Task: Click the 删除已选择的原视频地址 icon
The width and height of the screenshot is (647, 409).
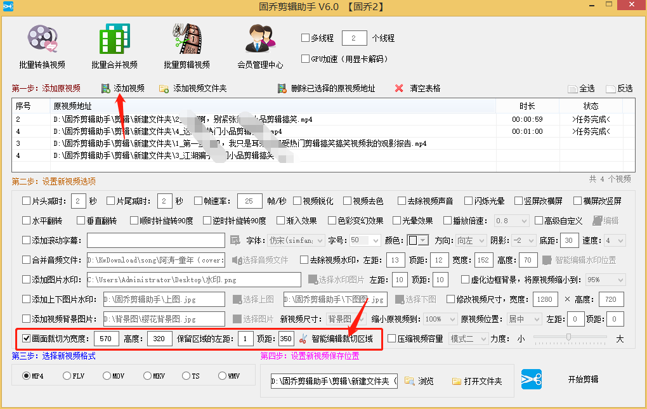Action: coord(282,88)
